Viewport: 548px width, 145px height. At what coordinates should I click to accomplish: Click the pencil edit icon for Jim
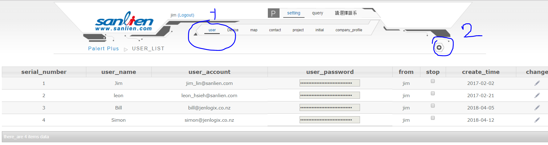click(537, 83)
